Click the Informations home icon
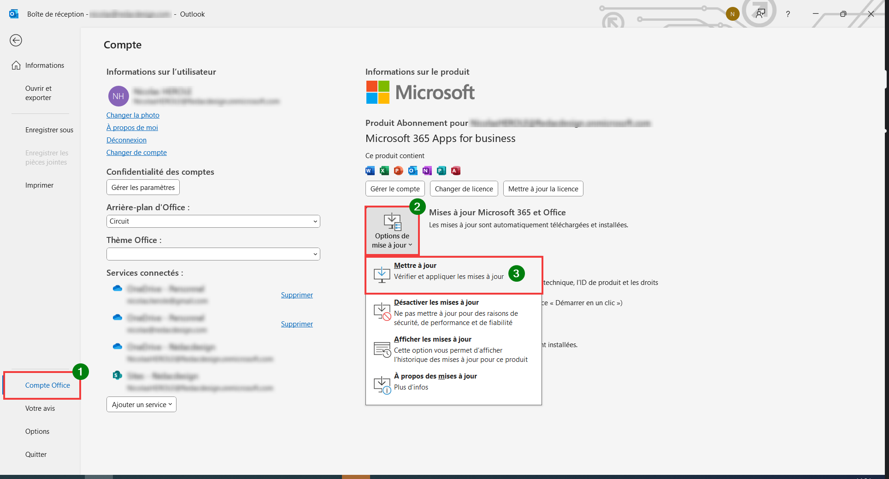The width and height of the screenshot is (889, 479). coord(16,65)
